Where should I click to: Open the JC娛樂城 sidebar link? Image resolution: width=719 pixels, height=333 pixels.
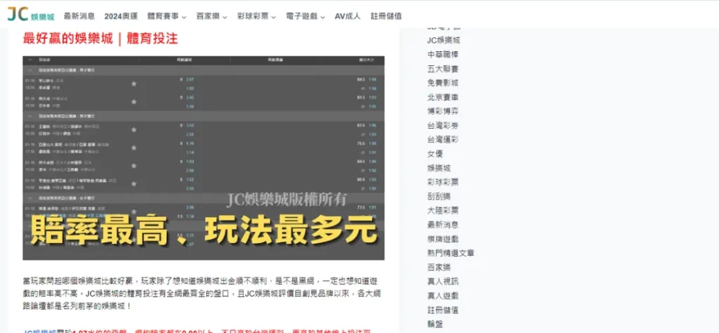click(444, 40)
